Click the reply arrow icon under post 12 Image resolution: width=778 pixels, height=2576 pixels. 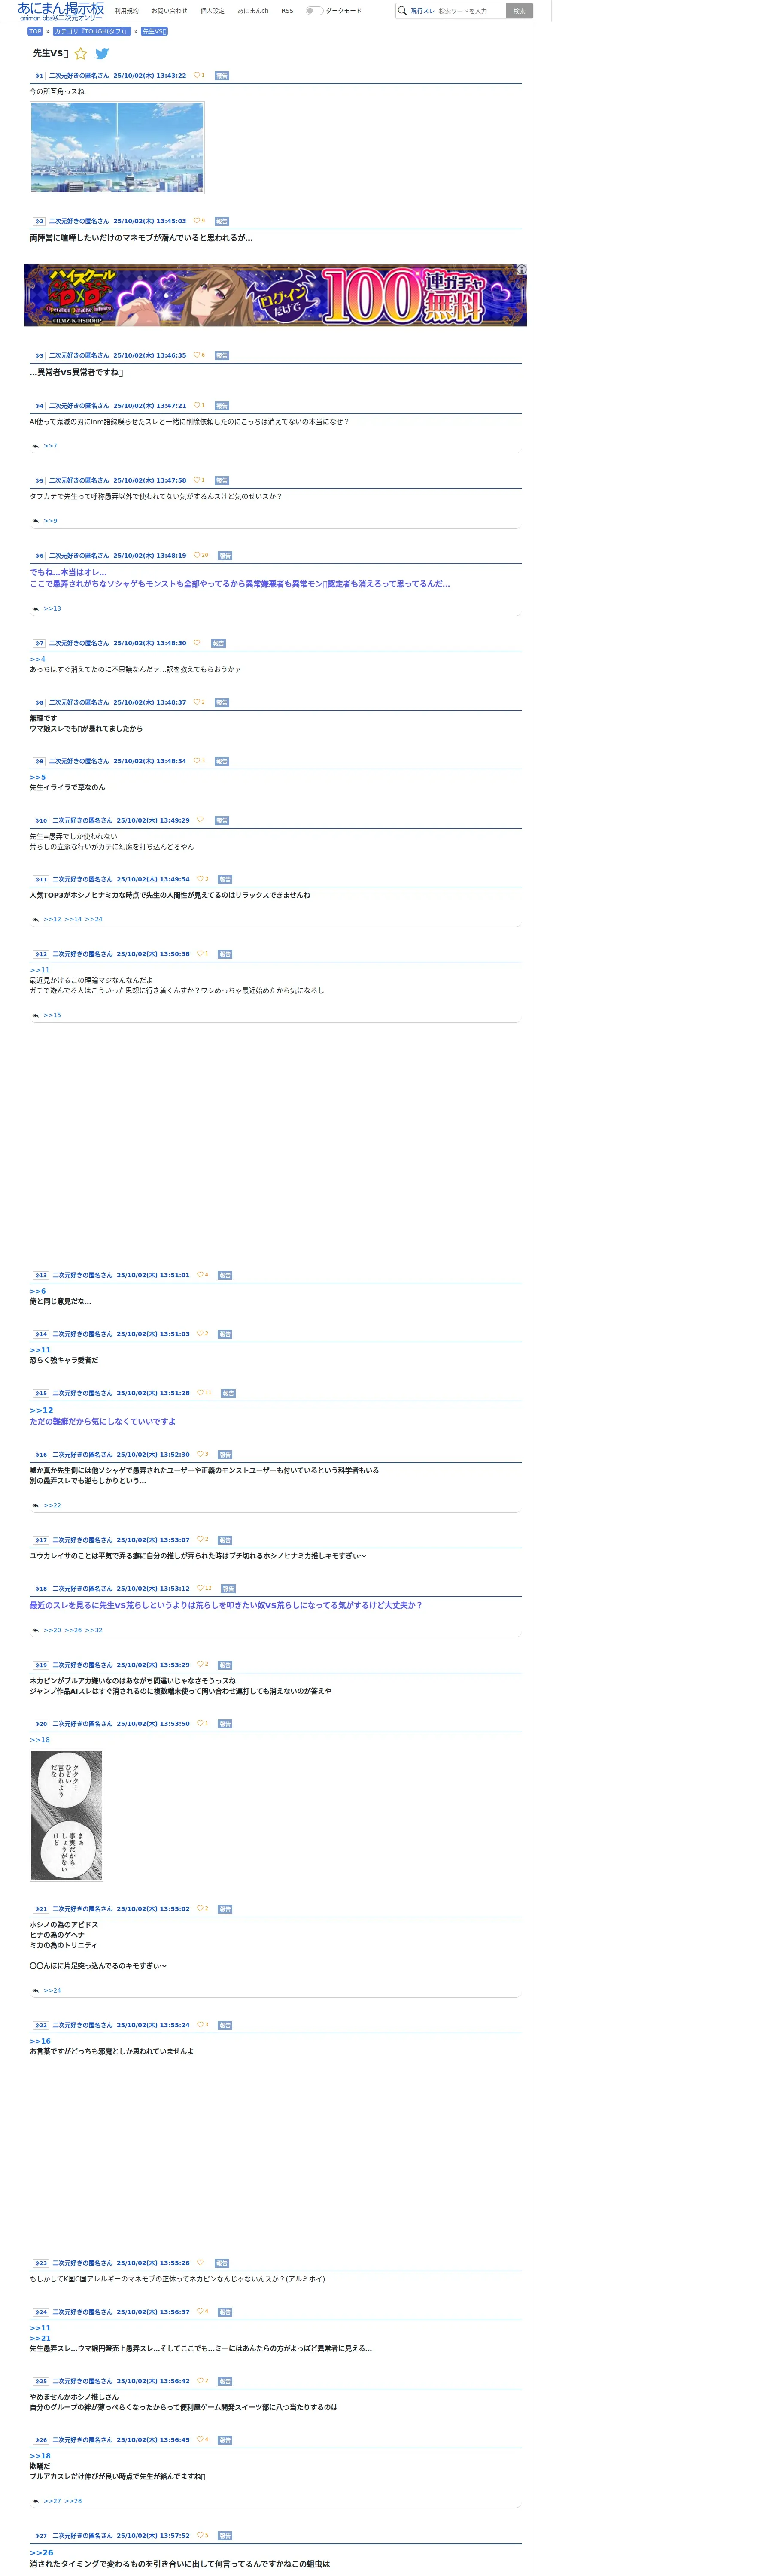click(36, 1016)
